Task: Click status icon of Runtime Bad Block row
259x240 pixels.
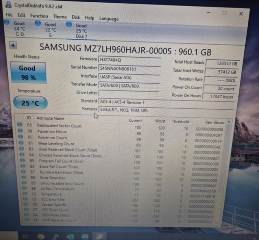Action: pos(23,172)
